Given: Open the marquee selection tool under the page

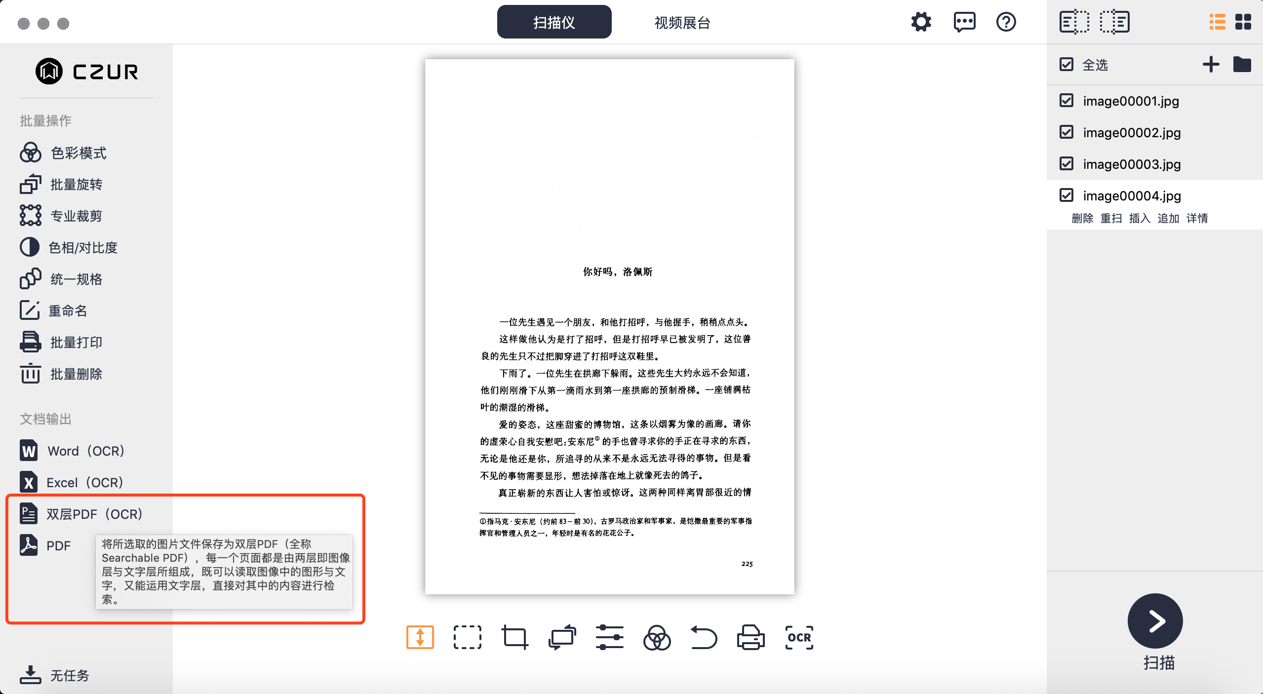Looking at the screenshot, I should (467, 637).
